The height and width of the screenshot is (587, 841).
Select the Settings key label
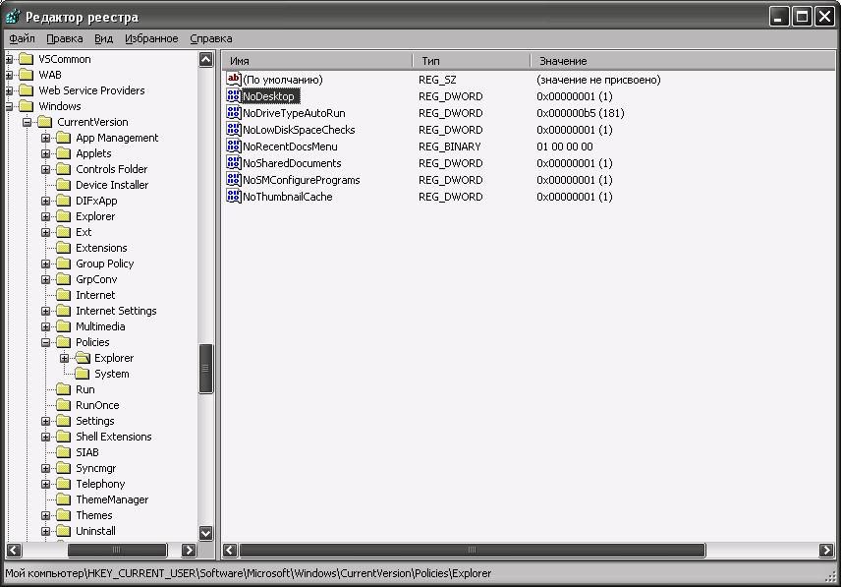[x=95, y=421]
